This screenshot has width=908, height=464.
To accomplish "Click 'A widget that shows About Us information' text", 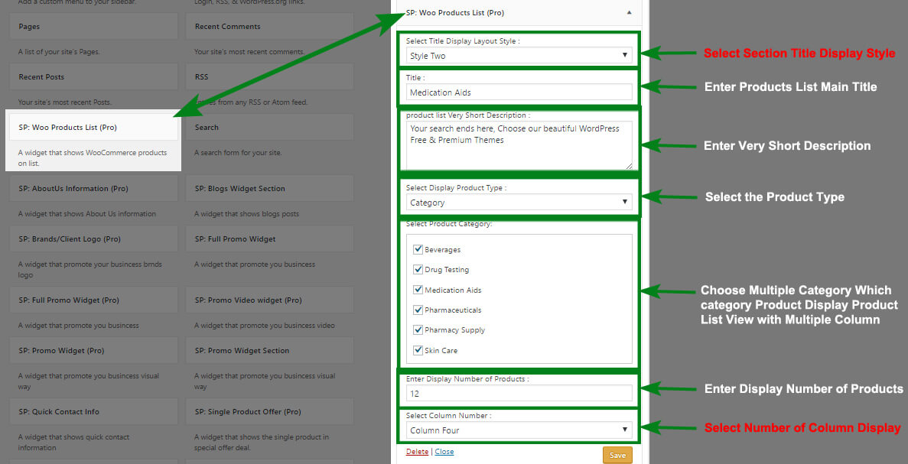I will tap(87, 214).
